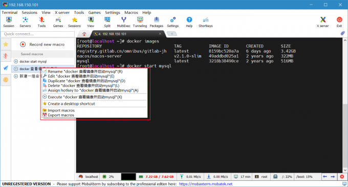Open the Settings toolbar icon
Screen dimensions: 348x187
click(x=172, y=22)
